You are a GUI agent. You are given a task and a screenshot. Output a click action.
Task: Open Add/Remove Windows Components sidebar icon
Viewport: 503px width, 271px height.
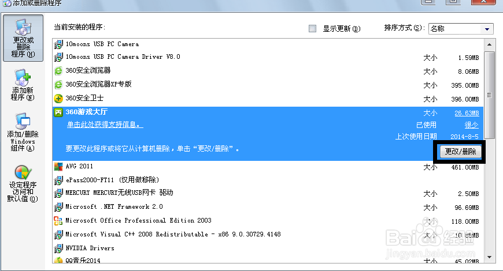tap(23, 132)
